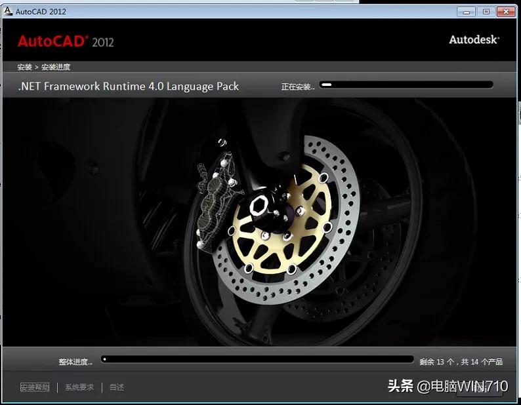Click the '.NET Framework Runtime 4.0 Language Pack' text
Viewport: 521px width, 405px height.
tap(129, 87)
